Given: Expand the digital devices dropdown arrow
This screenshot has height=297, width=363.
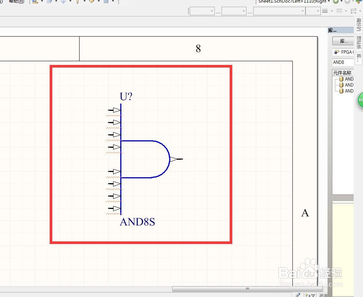Looking at the screenshot, I should tap(84, 1).
